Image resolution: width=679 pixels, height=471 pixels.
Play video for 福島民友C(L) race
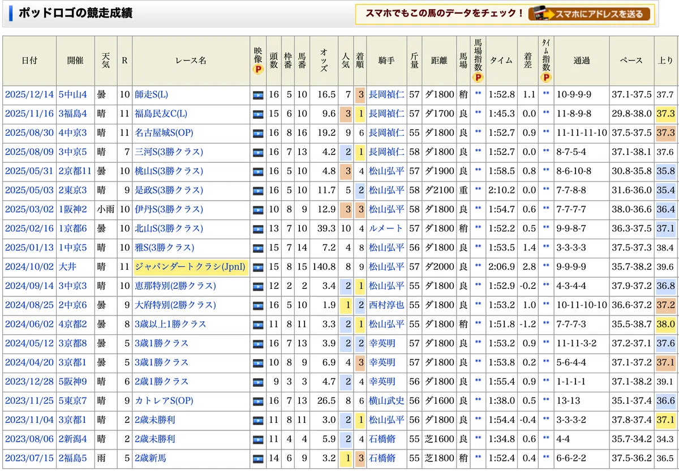(258, 114)
